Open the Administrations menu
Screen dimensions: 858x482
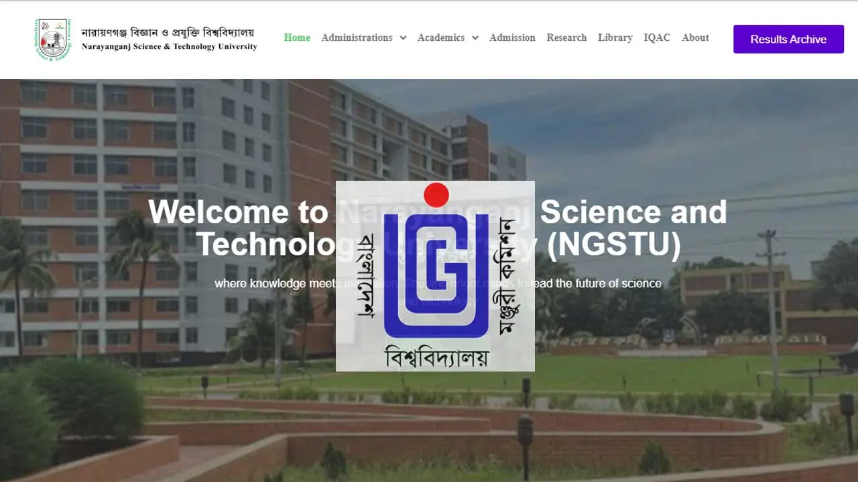[x=357, y=37]
